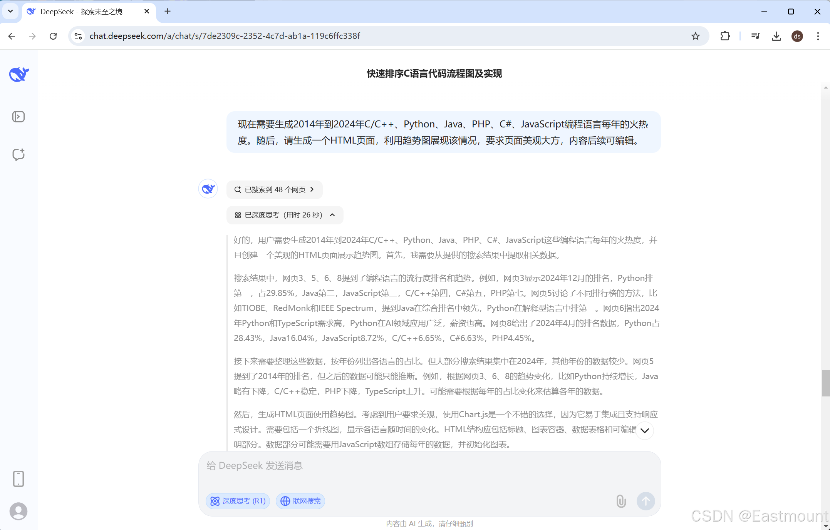Expand the 已搜索到 48 个网页 results list

(274, 189)
